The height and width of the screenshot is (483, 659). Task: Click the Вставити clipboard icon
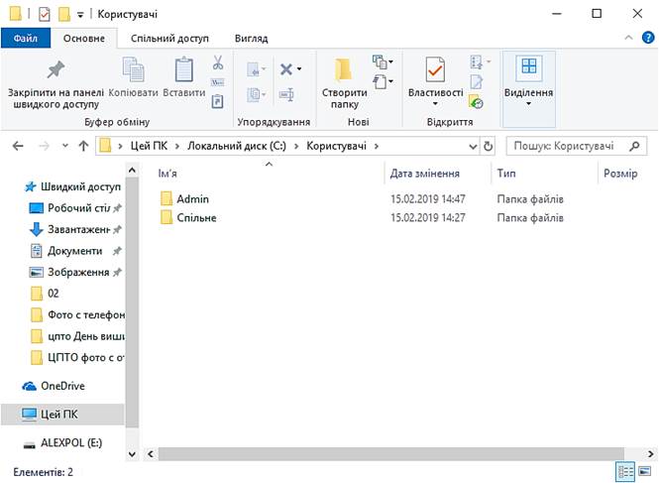pos(183,69)
